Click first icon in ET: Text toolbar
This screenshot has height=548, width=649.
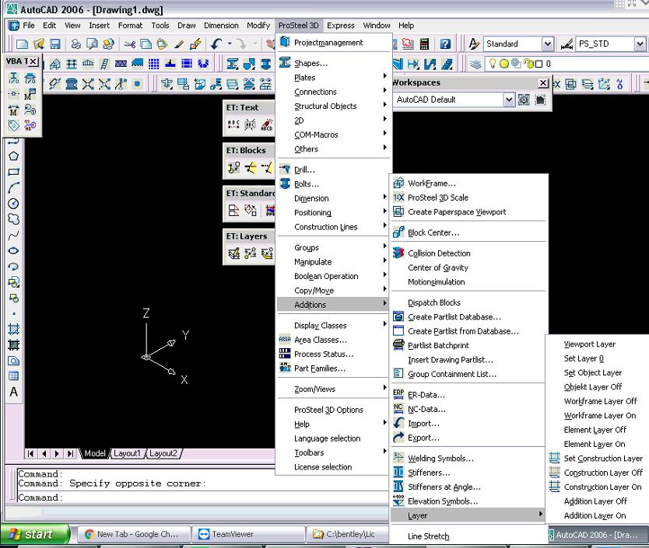233,124
